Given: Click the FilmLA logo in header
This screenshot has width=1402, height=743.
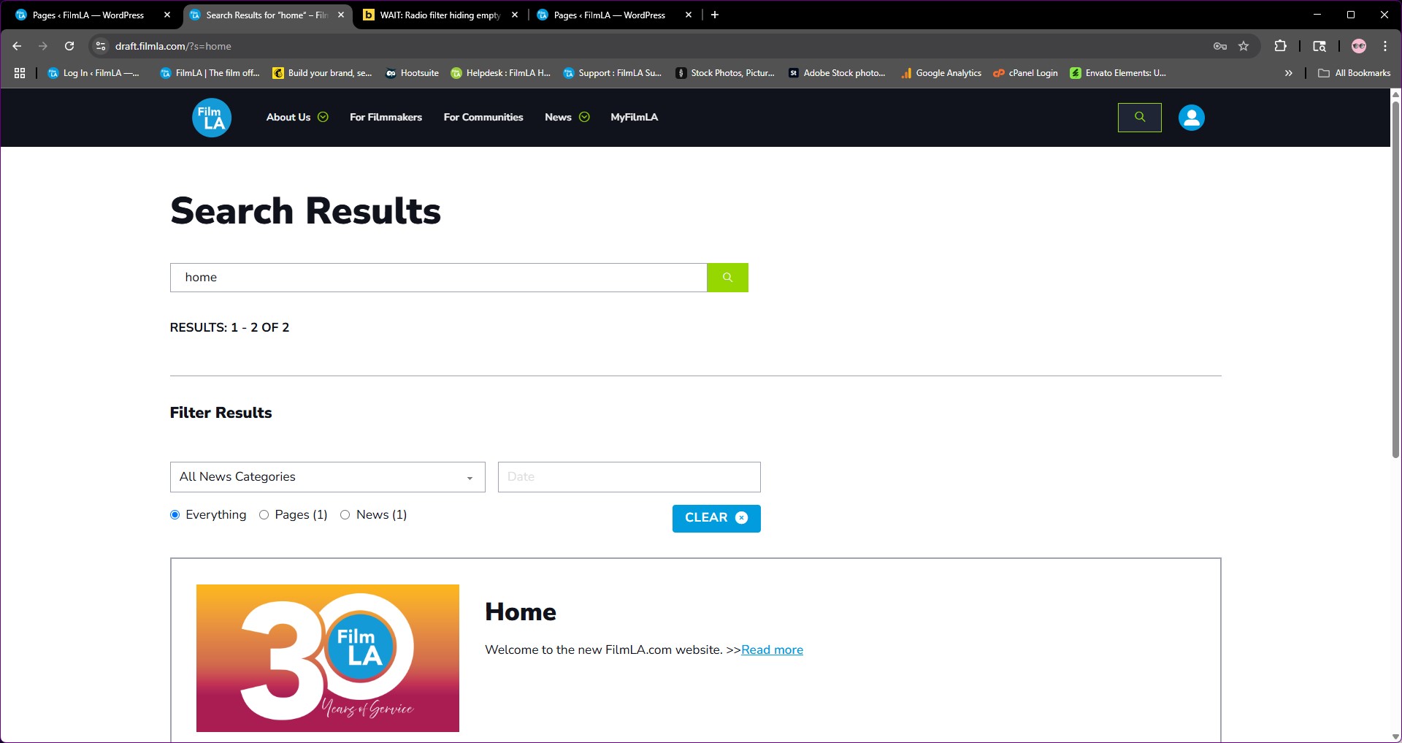Looking at the screenshot, I should [x=212, y=118].
